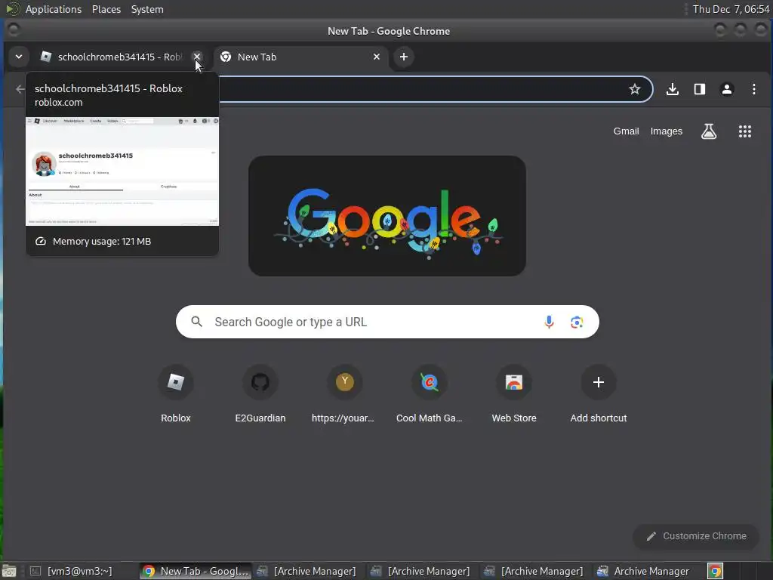
Task: Open the Chrome three-dot menu
Action: pos(754,89)
